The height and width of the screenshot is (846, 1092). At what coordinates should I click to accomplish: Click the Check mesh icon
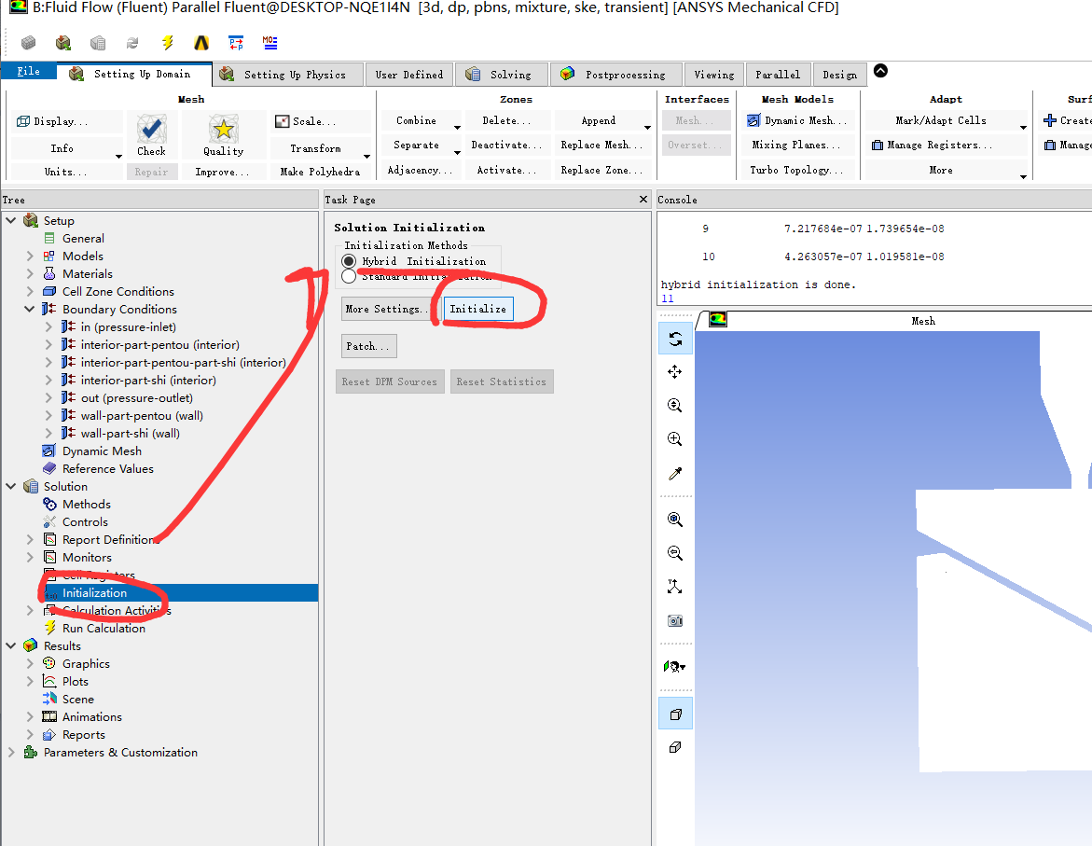coord(151,129)
